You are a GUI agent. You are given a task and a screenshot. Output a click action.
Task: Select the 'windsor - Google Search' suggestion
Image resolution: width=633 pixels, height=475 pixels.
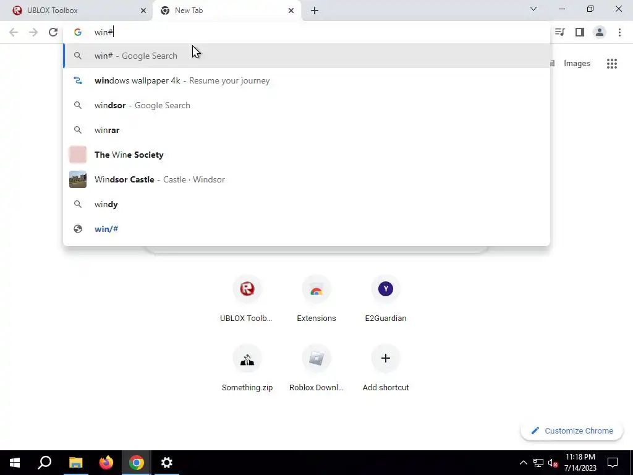point(307,105)
